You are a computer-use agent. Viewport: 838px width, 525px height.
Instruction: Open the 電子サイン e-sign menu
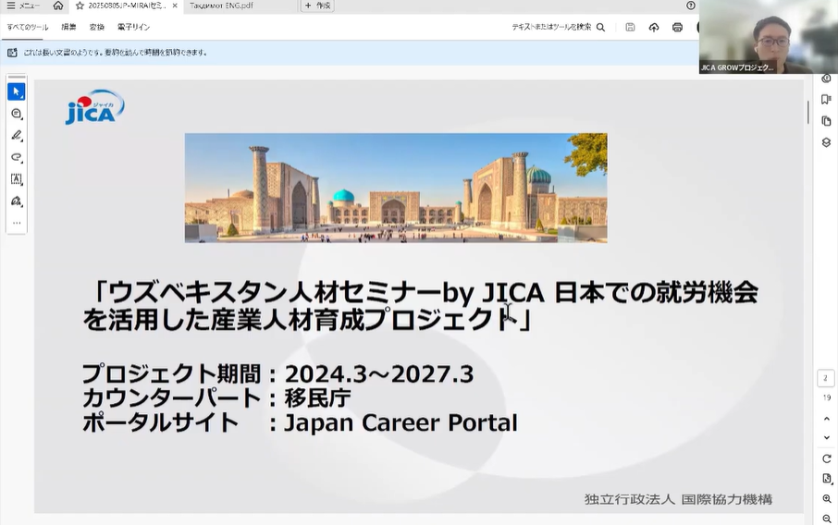[133, 27]
